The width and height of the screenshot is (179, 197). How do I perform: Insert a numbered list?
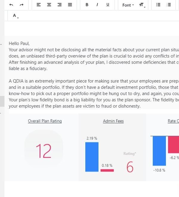[169, 5]
